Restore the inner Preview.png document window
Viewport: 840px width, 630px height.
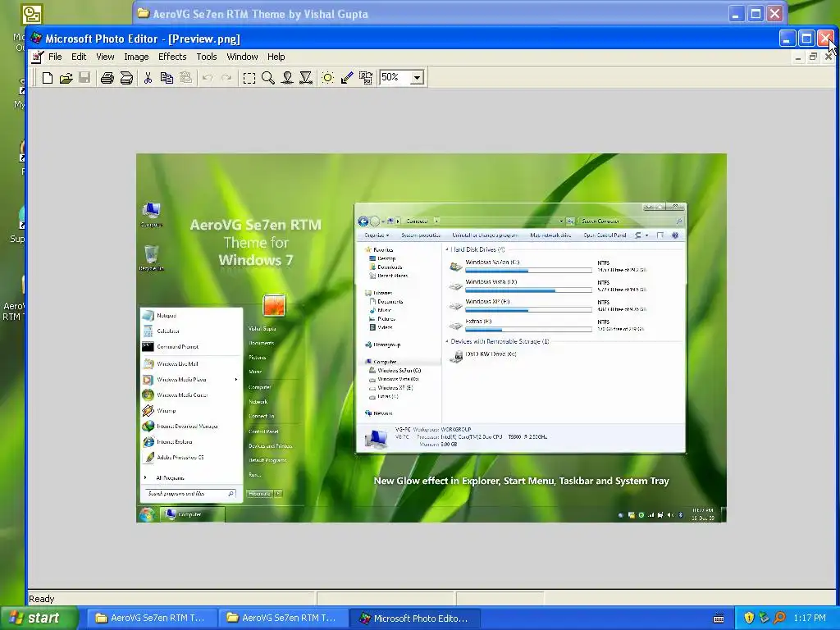[x=813, y=57]
